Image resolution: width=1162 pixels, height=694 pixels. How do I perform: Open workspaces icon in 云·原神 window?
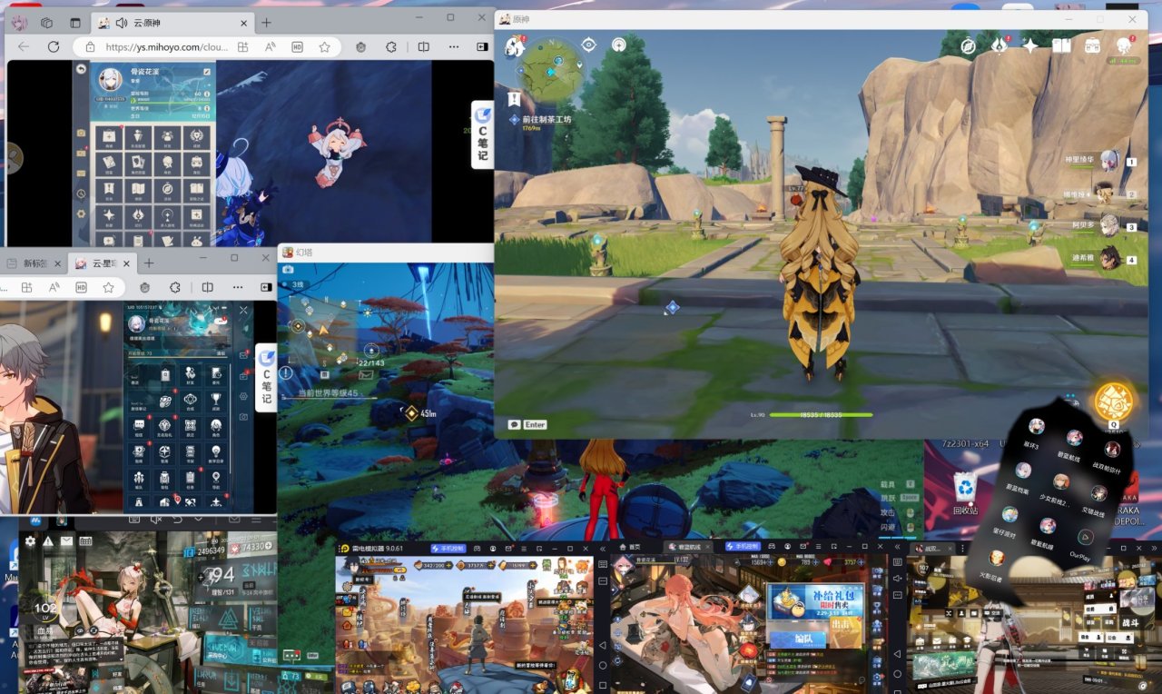click(x=47, y=23)
